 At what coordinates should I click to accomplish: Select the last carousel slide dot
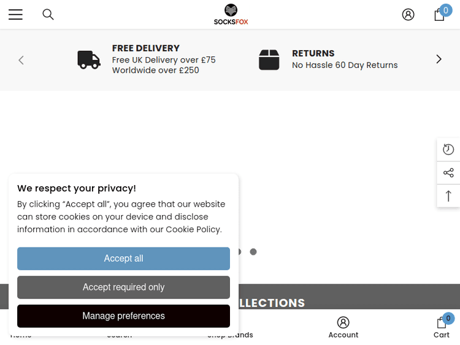[253, 252]
